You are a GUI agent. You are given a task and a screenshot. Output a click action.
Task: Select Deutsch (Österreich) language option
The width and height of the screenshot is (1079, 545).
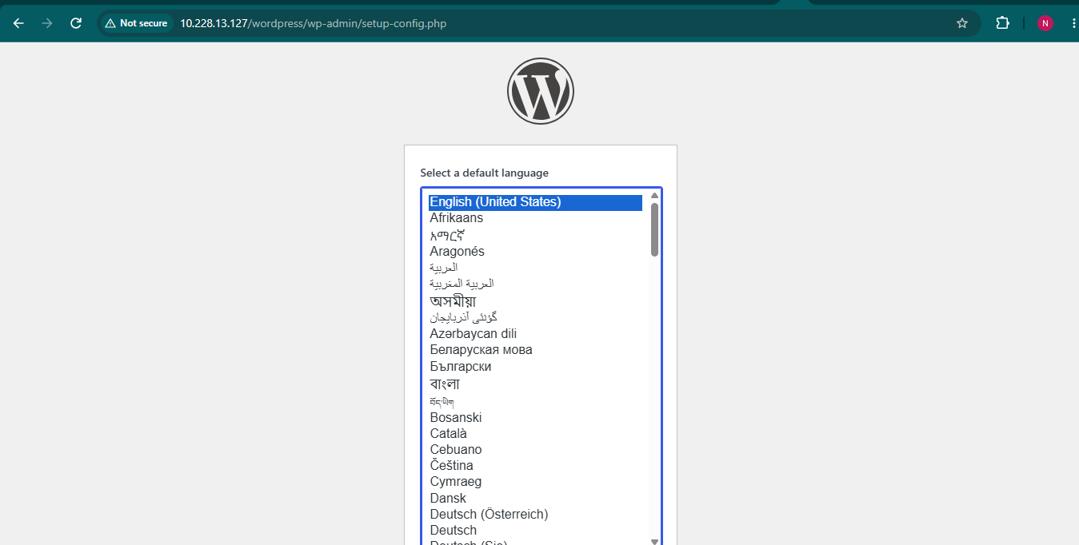[535, 515]
